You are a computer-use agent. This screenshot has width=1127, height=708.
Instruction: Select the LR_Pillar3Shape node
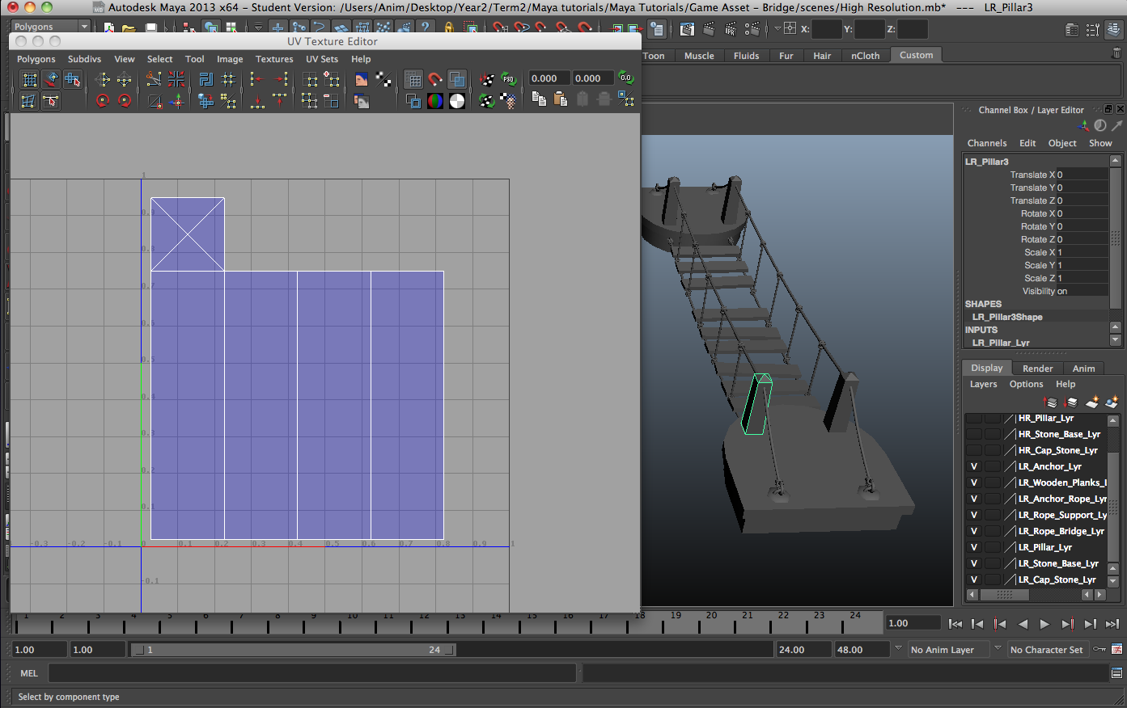coord(1006,317)
